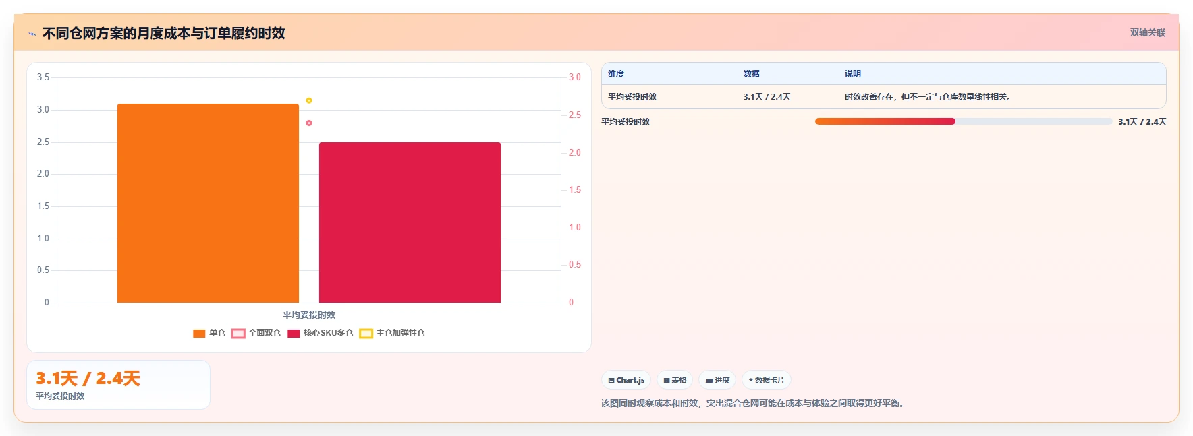Click the 数据卡片 tag chip

767,380
